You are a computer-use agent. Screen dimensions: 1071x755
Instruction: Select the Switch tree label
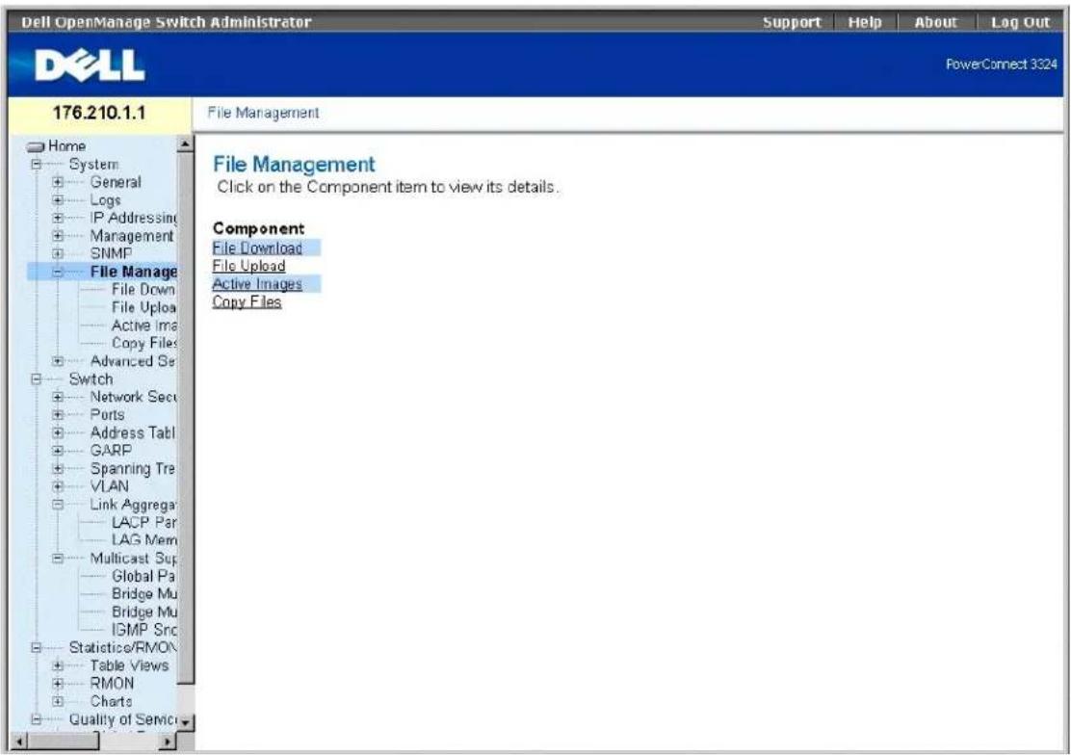coord(91,379)
